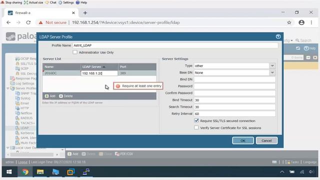Sort by LDAP Server column header
320x180 pixels.
[99, 66]
